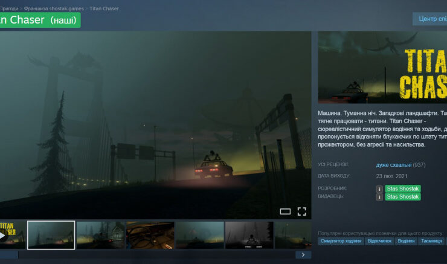The image size is (447, 264).
Task: Open the Пригоди breadcrumb link
Action: pyautogui.click(x=9, y=9)
